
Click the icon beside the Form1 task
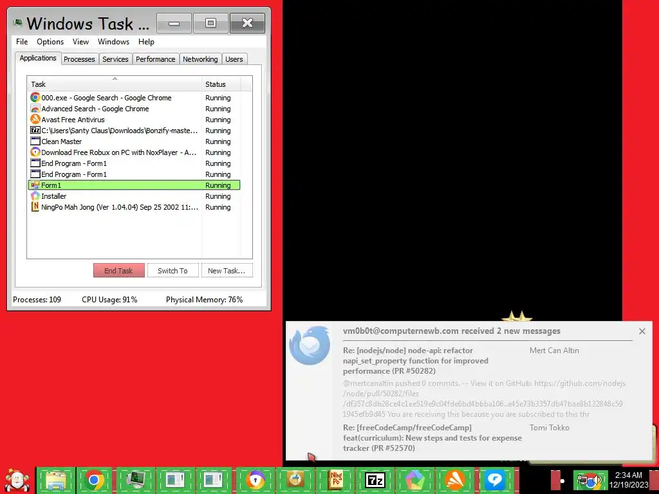coord(35,185)
